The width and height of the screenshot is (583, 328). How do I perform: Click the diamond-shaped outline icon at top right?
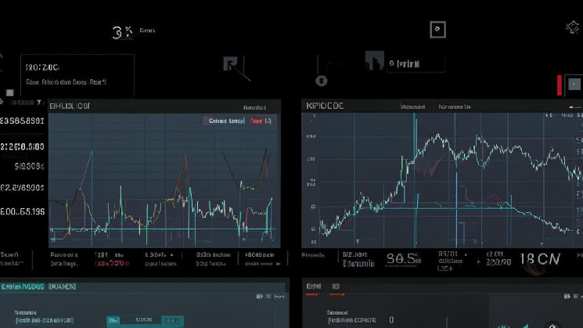572,27
